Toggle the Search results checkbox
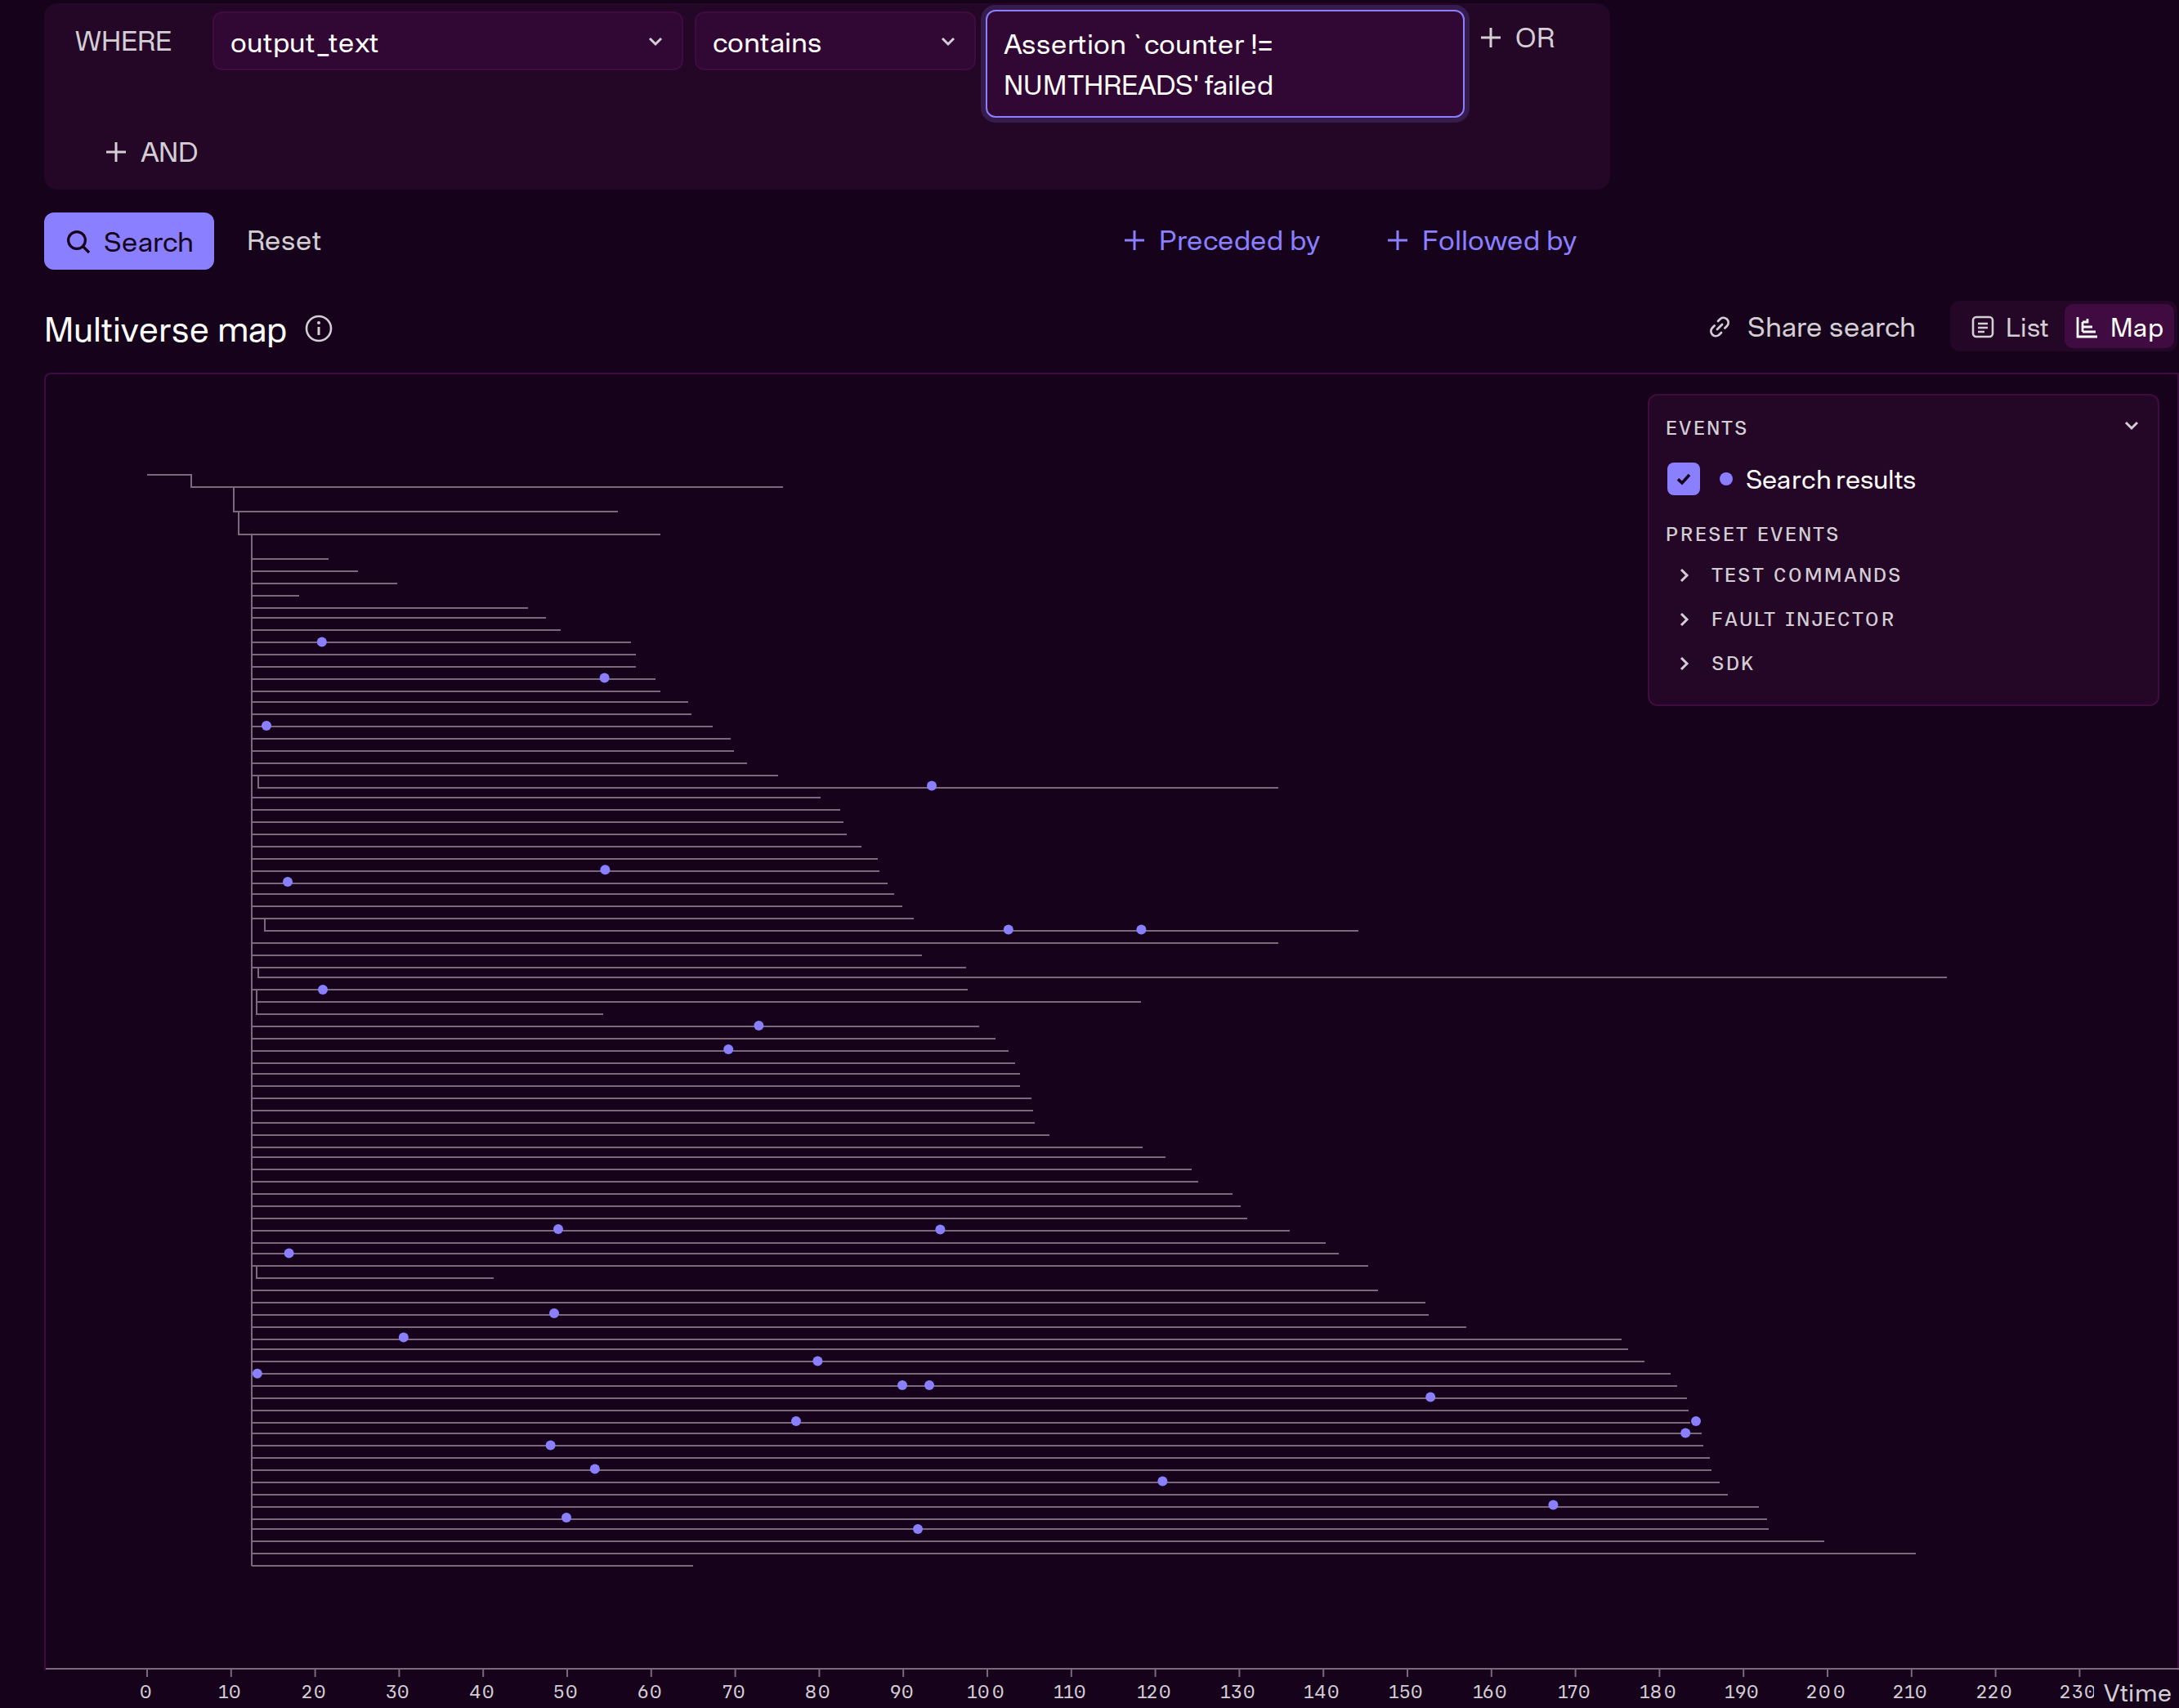Viewport: 2179px width, 1708px height. tap(1683, 479)
